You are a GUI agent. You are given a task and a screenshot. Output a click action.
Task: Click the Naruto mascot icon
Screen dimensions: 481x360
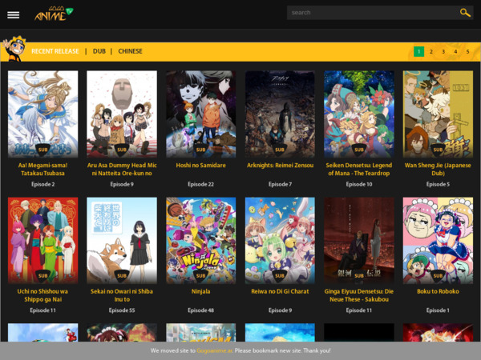14,49
